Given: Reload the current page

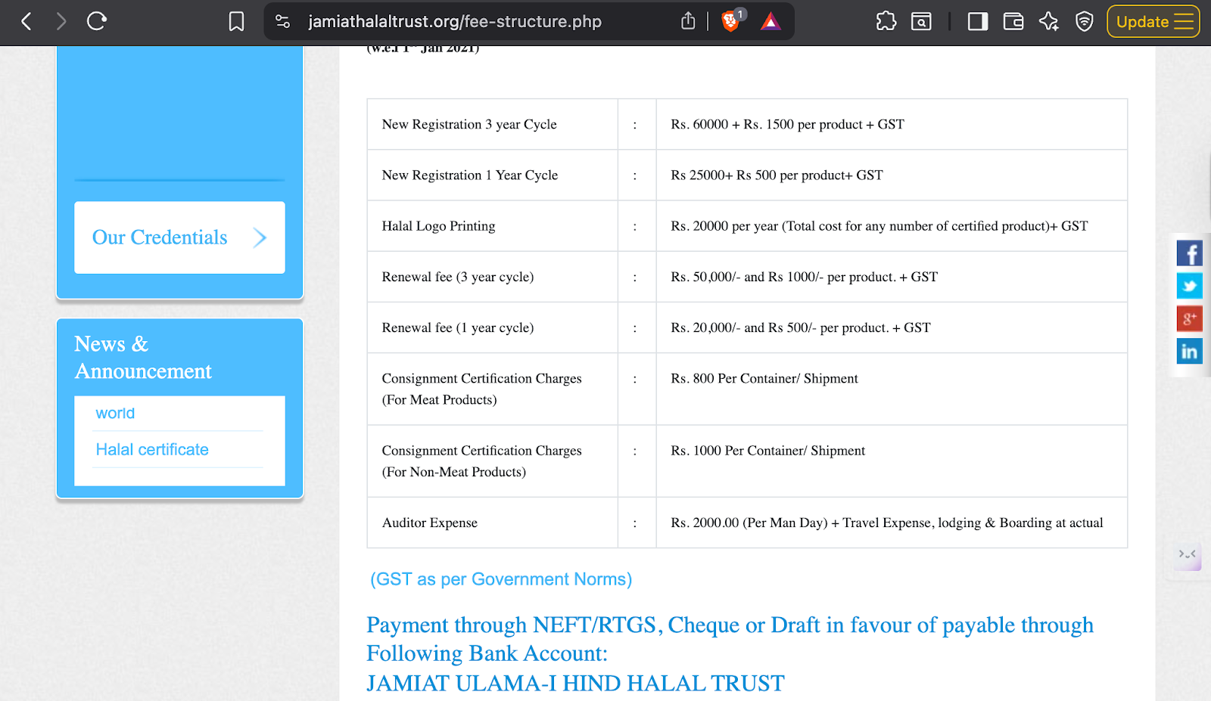Looking at the screenshot, I should 97,21.
